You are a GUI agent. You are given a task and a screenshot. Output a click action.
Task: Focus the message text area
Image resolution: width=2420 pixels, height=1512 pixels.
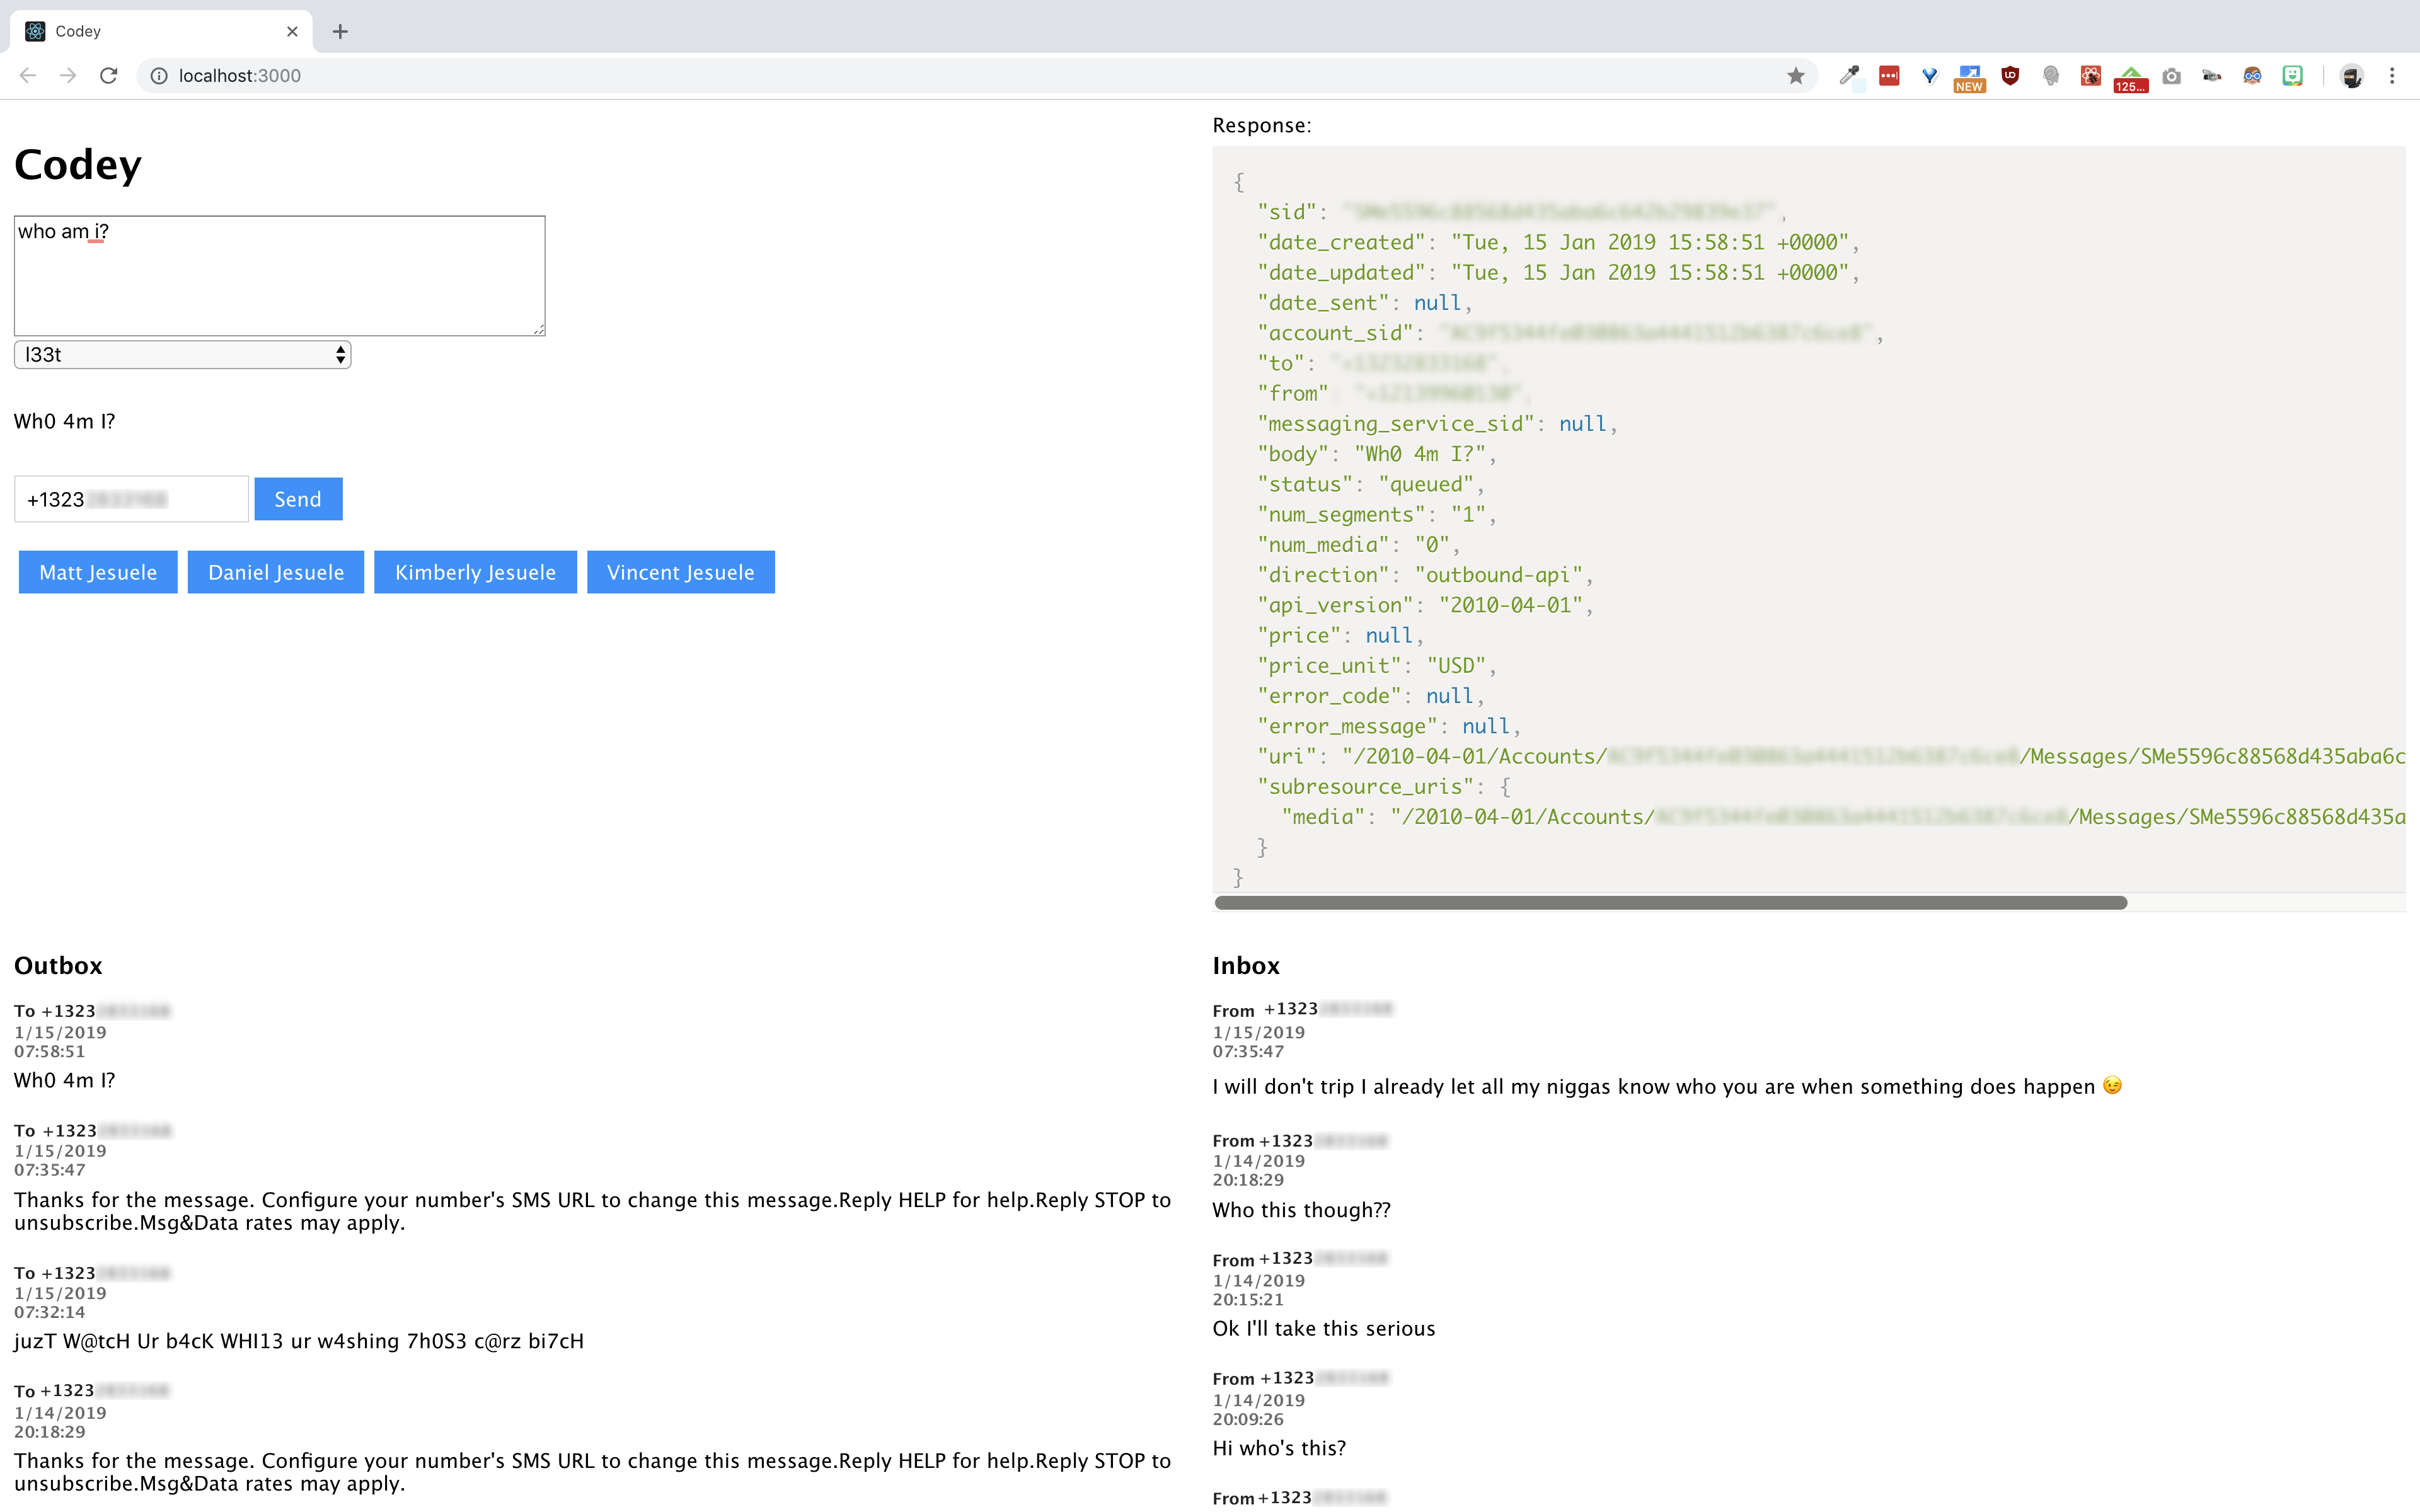point(279,276)
